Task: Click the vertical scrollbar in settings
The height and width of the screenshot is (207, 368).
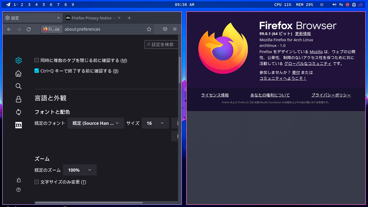Action: click(180, 70)
